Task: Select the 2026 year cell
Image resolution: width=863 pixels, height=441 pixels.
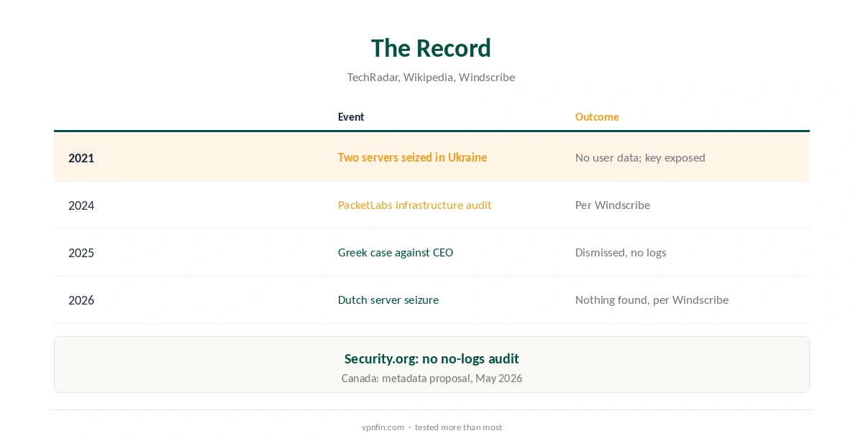Action: tap(81, 300)
